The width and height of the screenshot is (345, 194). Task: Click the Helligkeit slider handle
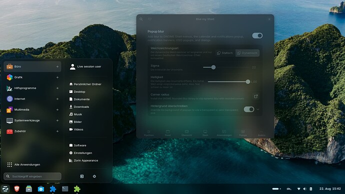[248, 82]
